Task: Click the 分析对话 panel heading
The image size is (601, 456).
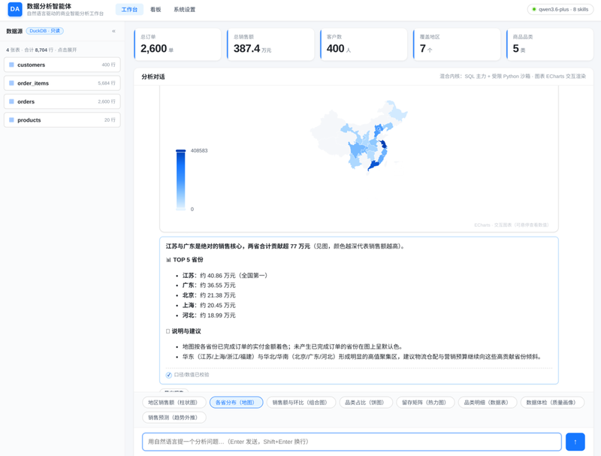Action: [153, 77]
